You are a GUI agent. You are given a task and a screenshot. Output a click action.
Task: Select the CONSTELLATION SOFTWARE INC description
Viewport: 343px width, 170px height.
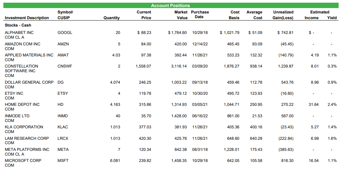click(x=22, y=69)
